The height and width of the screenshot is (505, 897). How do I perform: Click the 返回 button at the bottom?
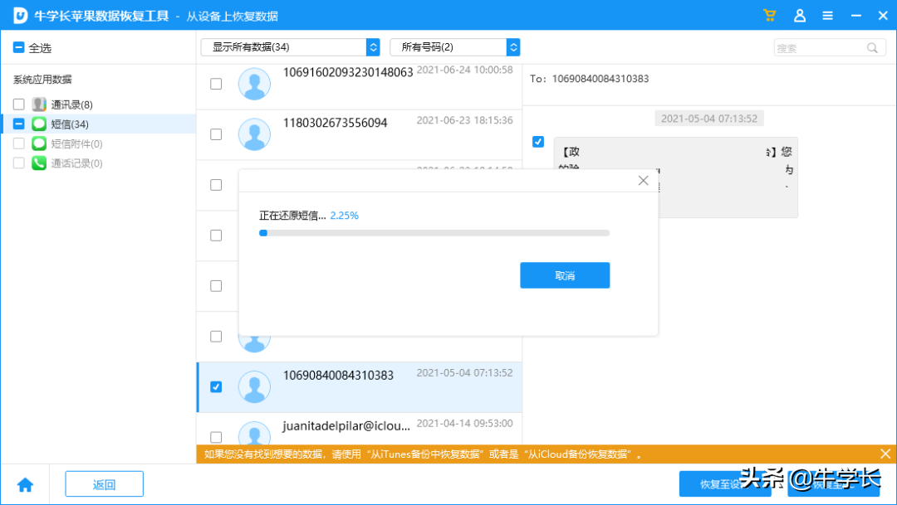(104, 483)
